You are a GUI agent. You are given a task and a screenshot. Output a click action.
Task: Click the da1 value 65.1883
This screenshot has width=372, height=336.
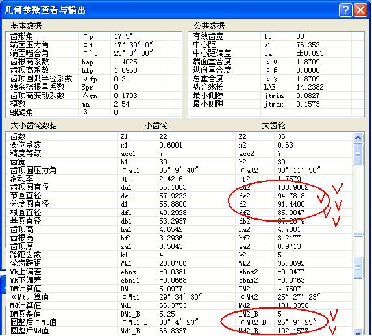pyautogui.click(x=173, y=187)
